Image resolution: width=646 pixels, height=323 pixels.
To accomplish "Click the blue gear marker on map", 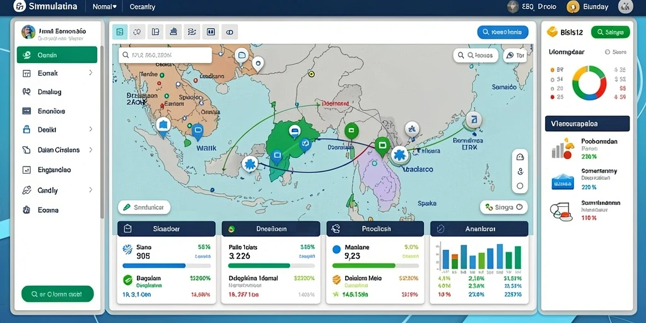I will click(249, 165).
